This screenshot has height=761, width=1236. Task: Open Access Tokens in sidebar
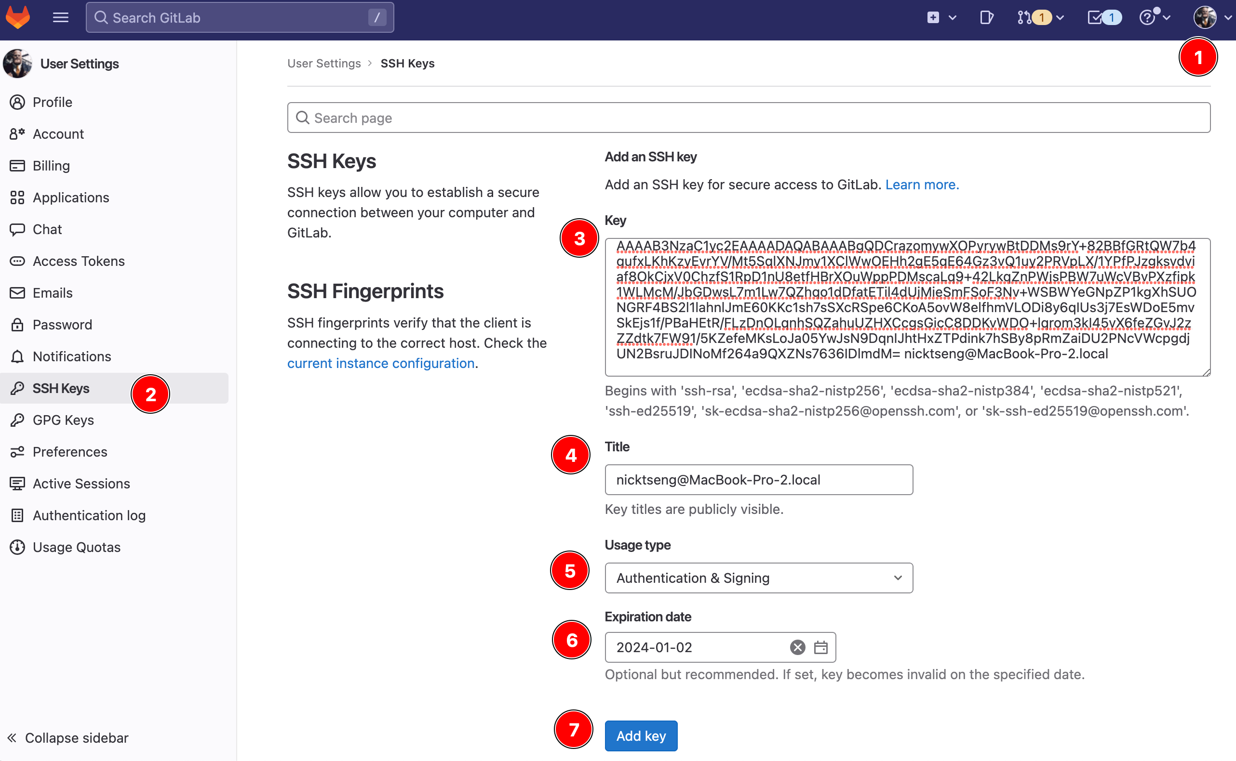79,261
